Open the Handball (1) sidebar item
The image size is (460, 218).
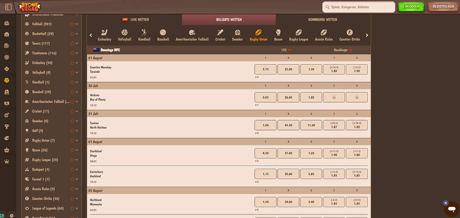pos(41,82)
